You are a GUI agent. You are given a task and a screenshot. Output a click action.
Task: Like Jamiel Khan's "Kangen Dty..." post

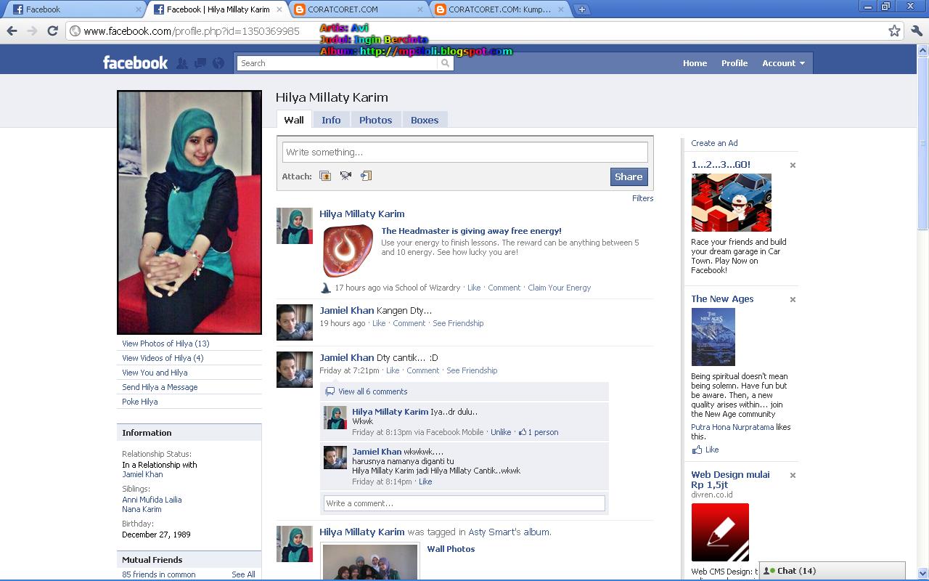pyautogui.click(x=378, y=323)
